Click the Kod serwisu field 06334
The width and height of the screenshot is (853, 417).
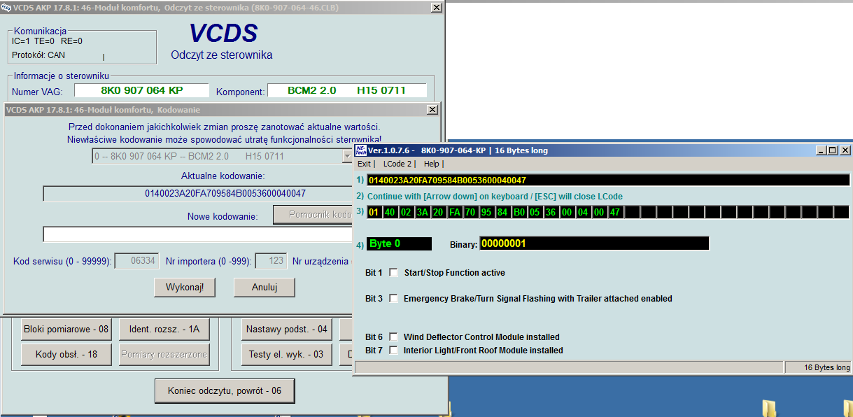click(136, 261)
